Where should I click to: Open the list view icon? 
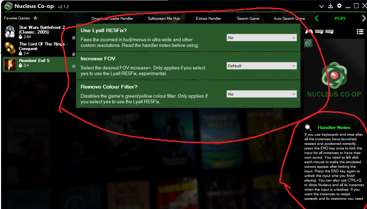click(x=360, y=31)
